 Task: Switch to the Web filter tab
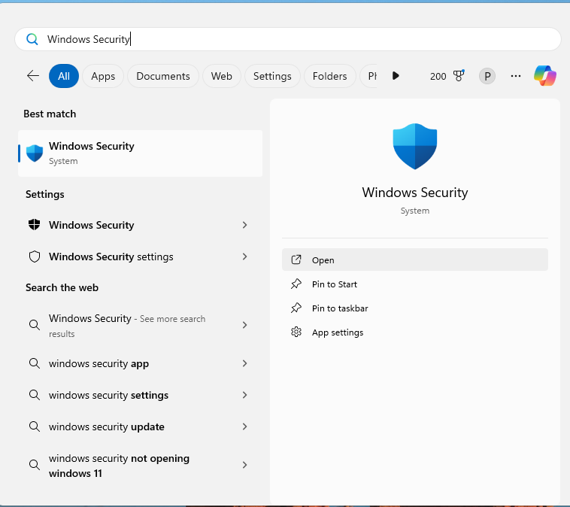(x=221, y=76)
